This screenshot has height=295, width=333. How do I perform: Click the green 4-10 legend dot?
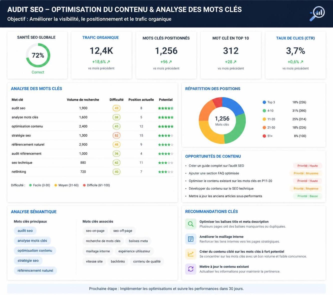tap(264, 111)
